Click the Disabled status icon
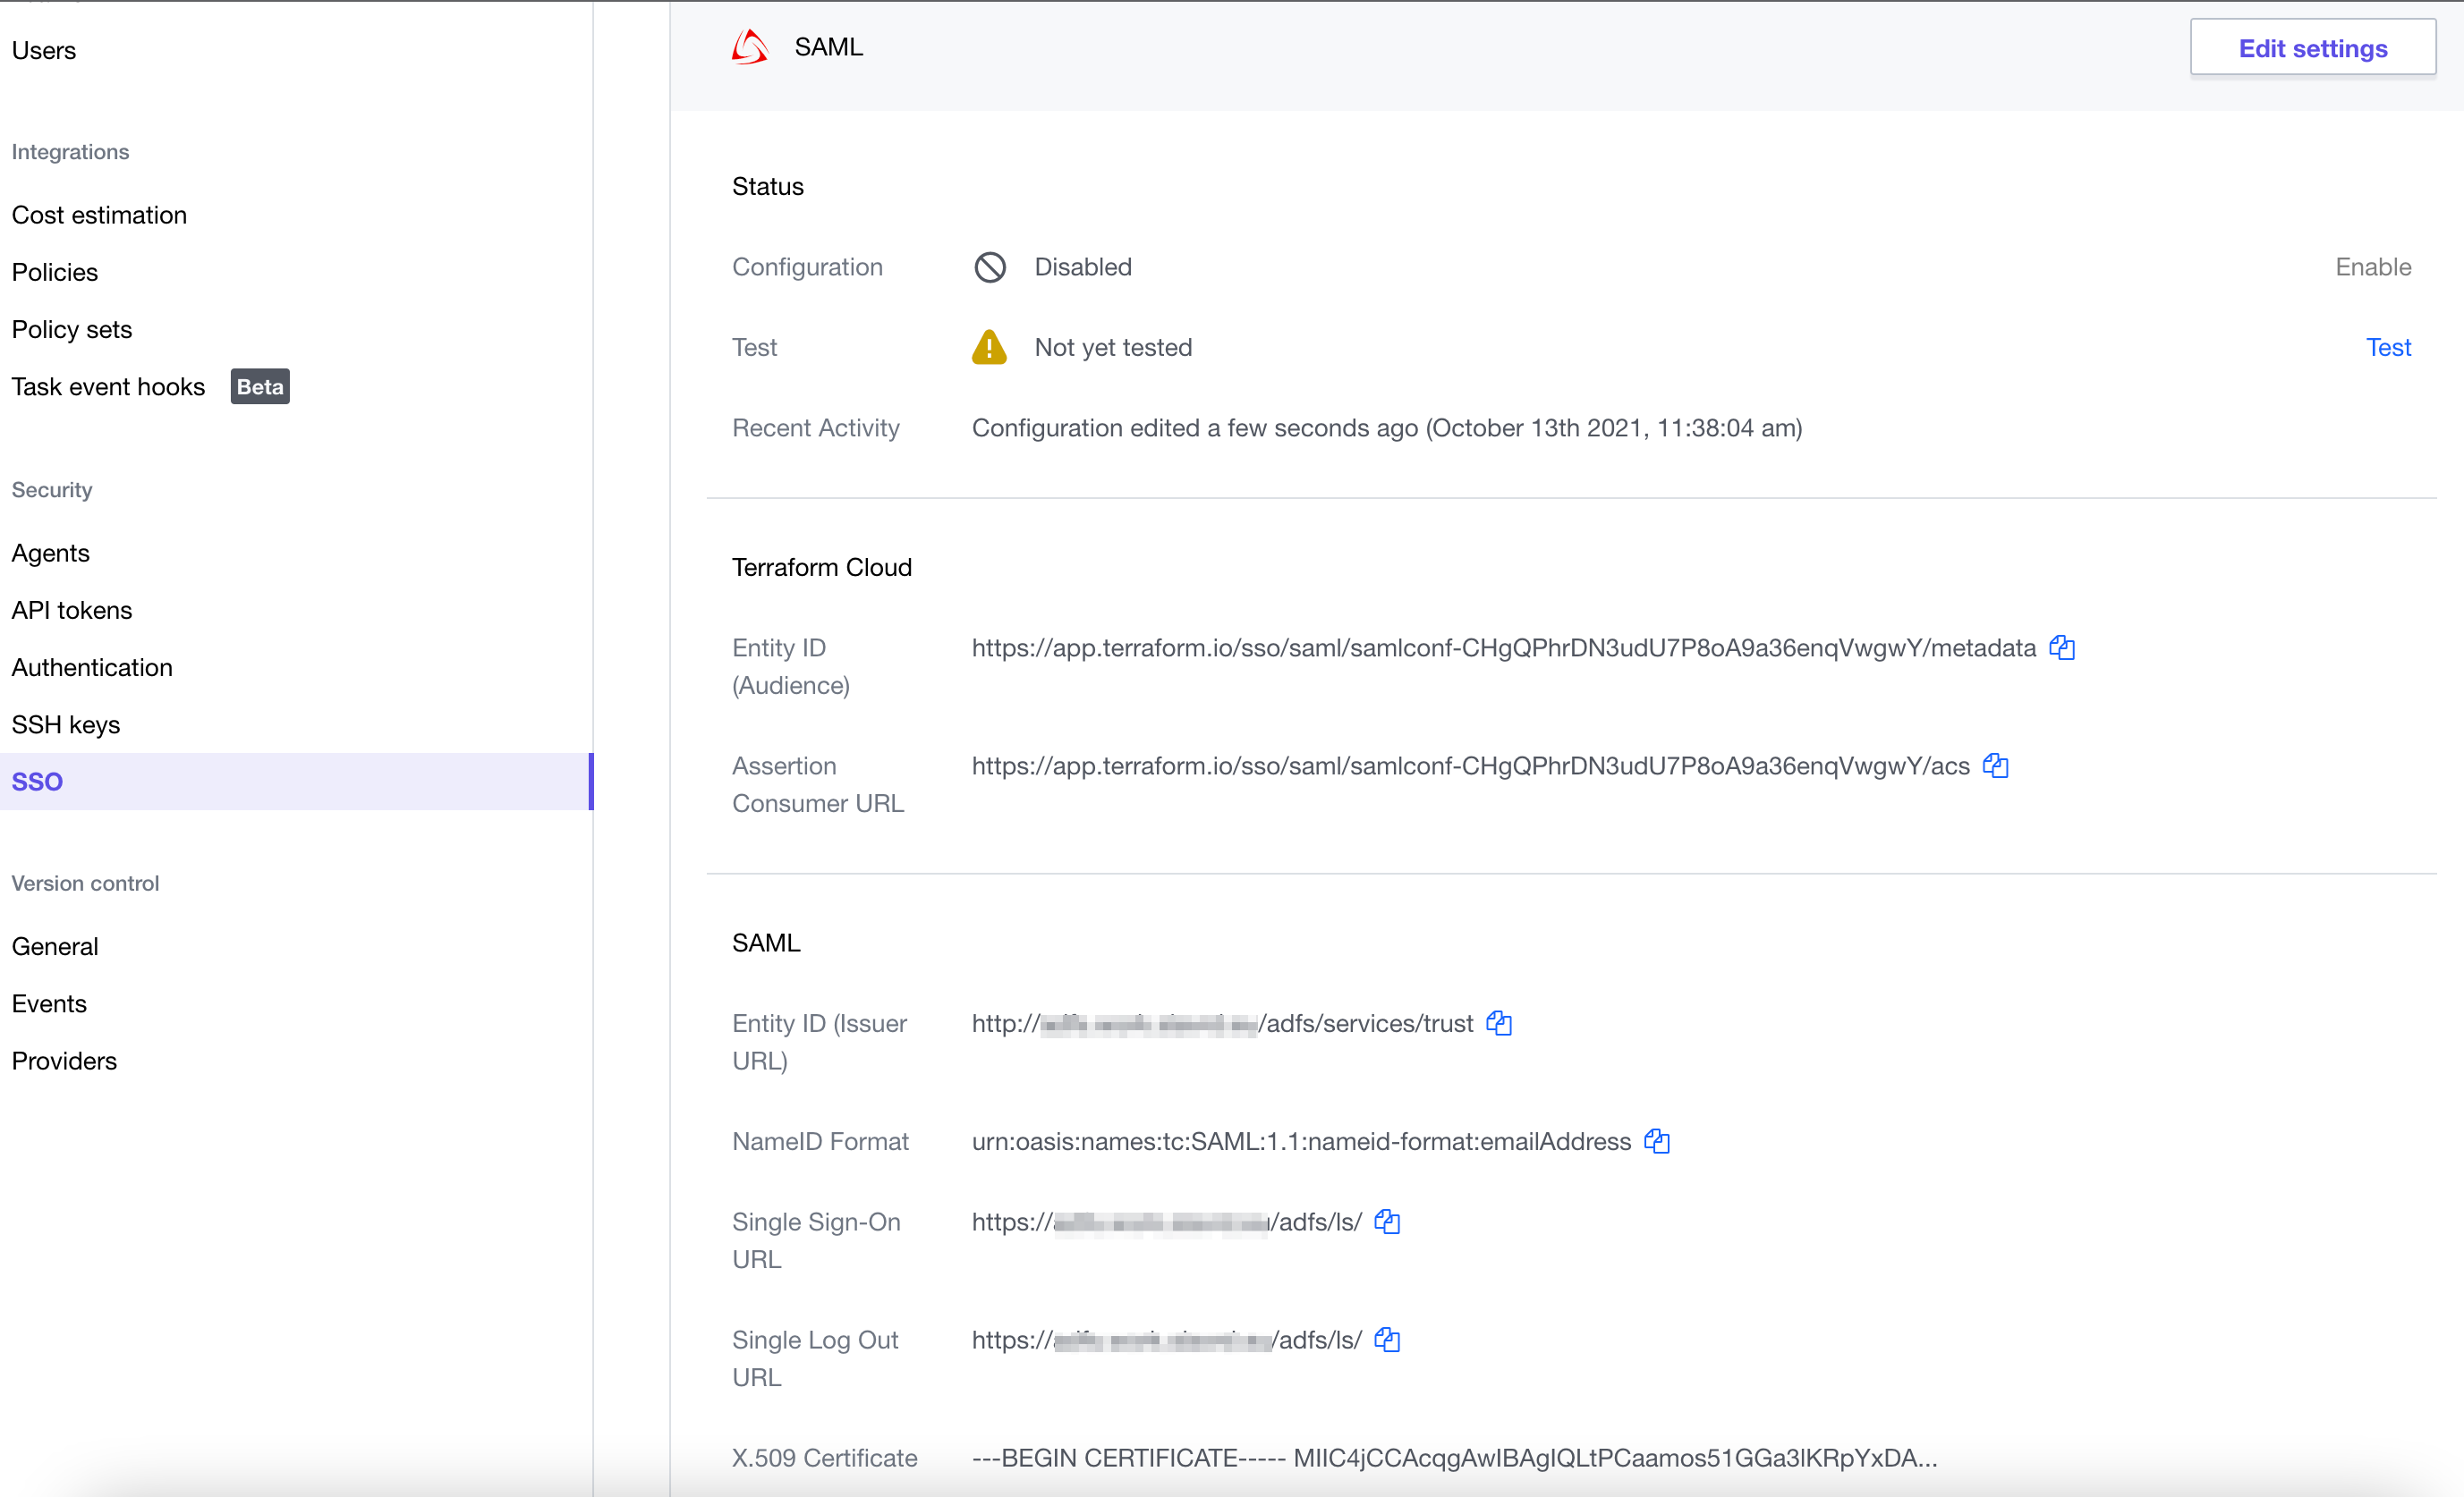The height and width of the screenshot is (1497, 2464). [x=990, y=266]
